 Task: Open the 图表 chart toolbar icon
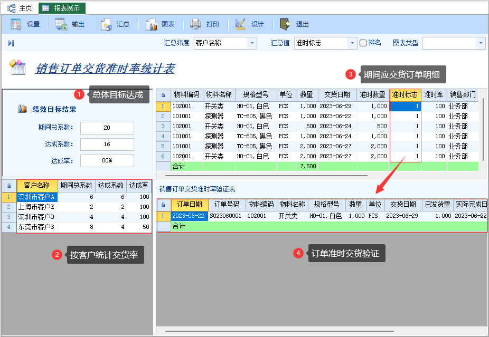151,24
